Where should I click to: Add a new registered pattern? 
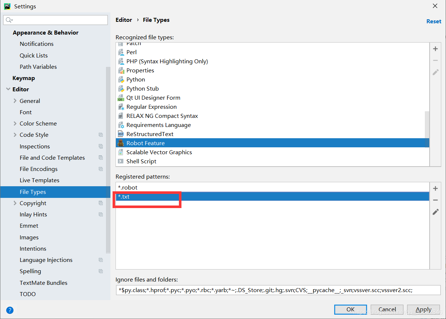click(435, 188)
